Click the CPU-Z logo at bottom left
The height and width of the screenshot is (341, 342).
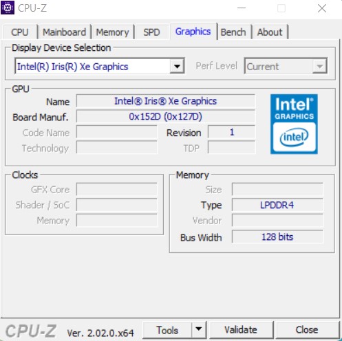pos(31,331)
